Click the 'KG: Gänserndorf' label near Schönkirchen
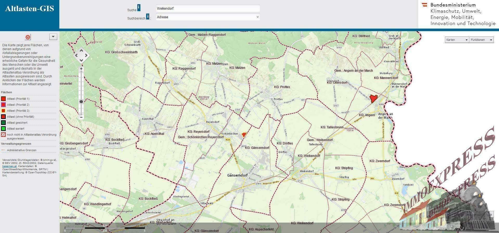Image resolution: width=499 pixels, height=233 pixels. click(x=257, y=148)
